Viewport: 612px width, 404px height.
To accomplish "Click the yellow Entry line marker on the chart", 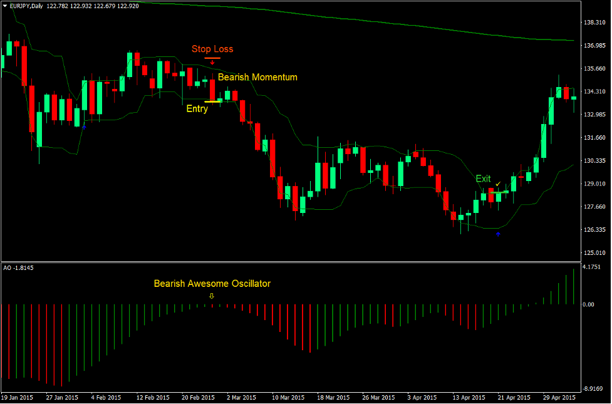I will [x=211, y=100].
